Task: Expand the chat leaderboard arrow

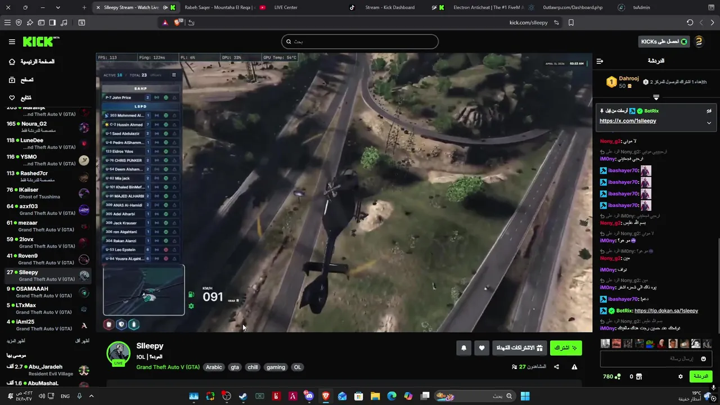Action: point(656,97)
